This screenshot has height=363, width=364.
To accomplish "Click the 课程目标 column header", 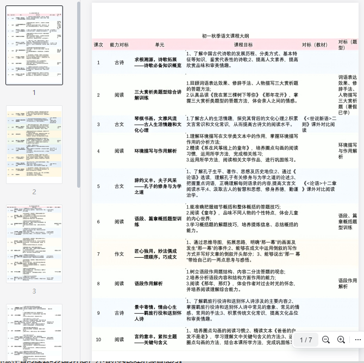I will [243, 44].
